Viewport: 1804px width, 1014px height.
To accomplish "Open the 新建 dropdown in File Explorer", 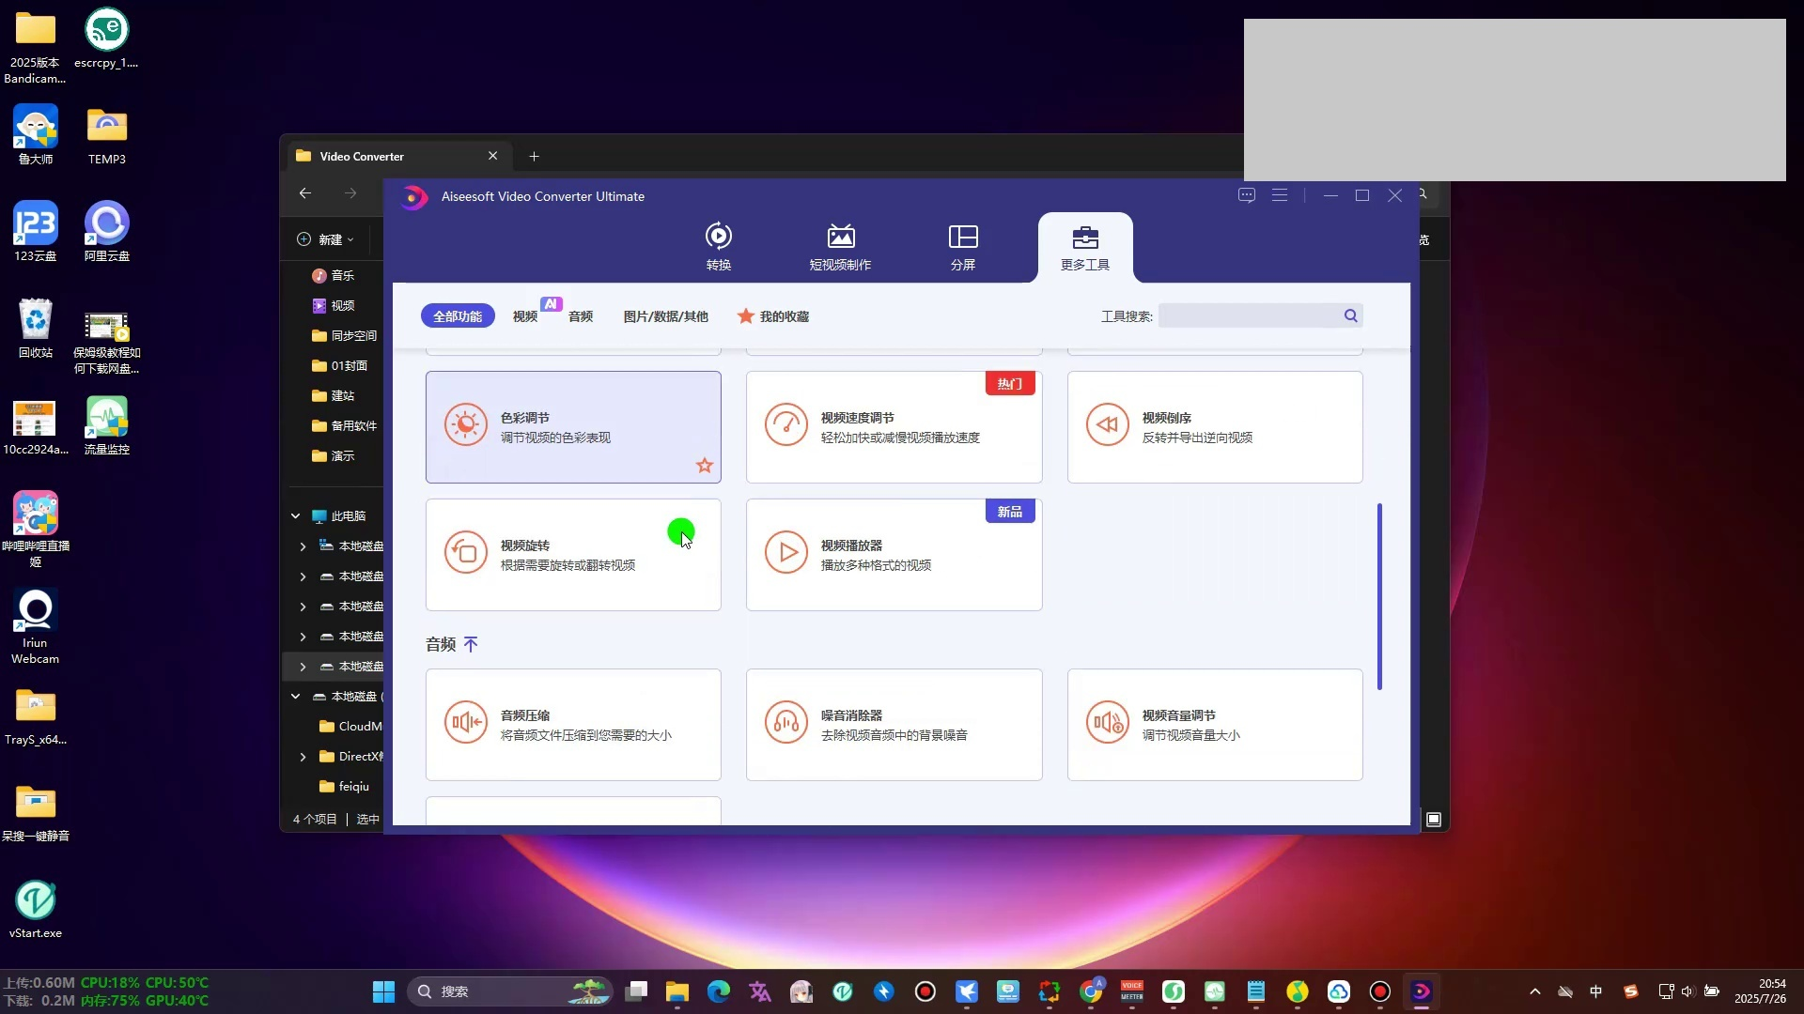I will pos(325,239).
